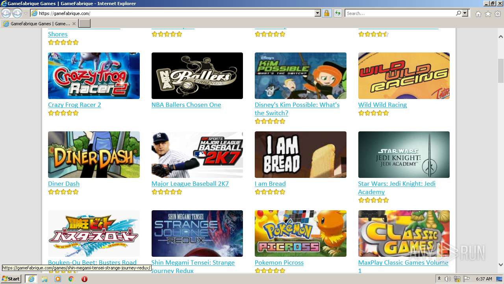Image resolution: width=504 pixels, height=284 pixels.
Task: Open the media player taskbar icon
Action: pos(58,279)
